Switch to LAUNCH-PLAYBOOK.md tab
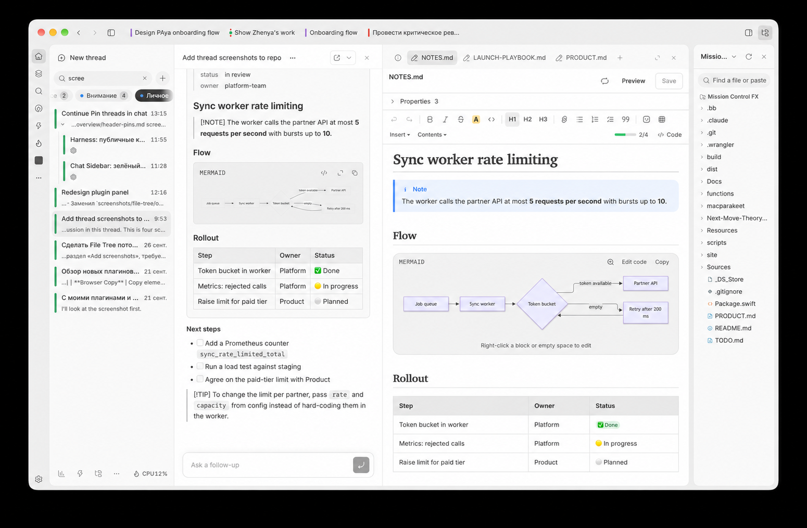This screenshot has height=528, width=807. click(x=504, y=58)
